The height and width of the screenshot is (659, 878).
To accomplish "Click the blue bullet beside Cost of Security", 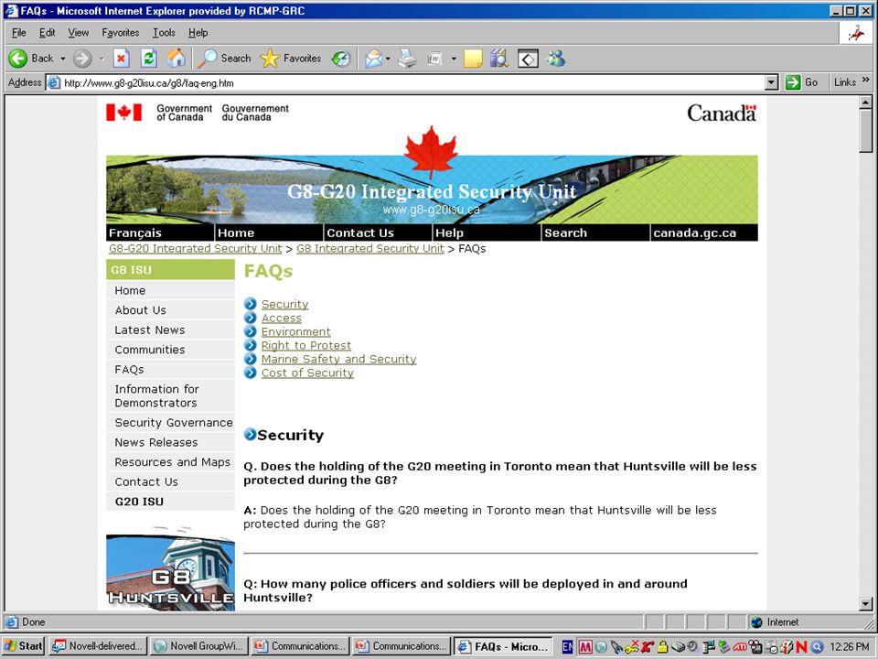I will pos(251,373).
